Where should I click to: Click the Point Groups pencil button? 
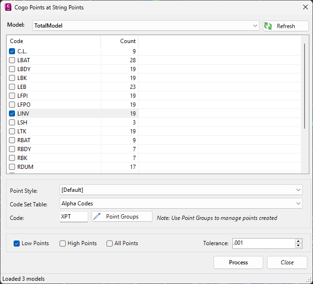122,217
